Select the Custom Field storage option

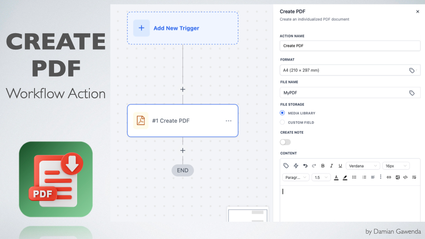[282, 123]
